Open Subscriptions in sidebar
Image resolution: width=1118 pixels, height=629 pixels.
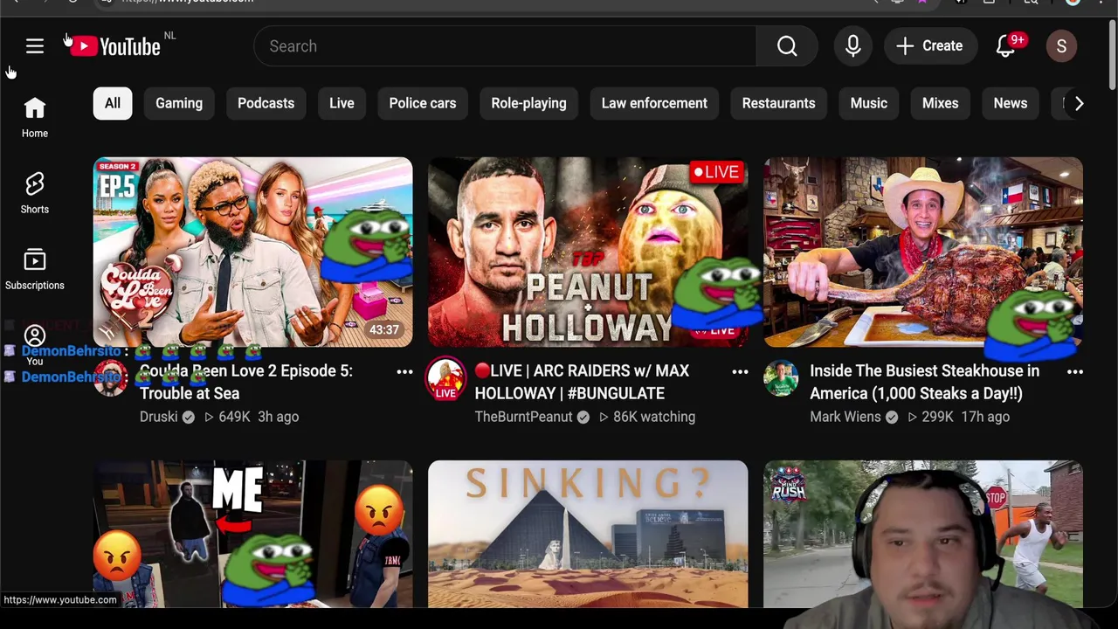pyautogui.click(x=35, y=269)
